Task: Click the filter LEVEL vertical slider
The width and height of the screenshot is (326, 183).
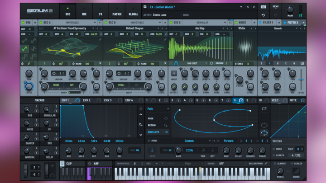Action: point(301,80)
